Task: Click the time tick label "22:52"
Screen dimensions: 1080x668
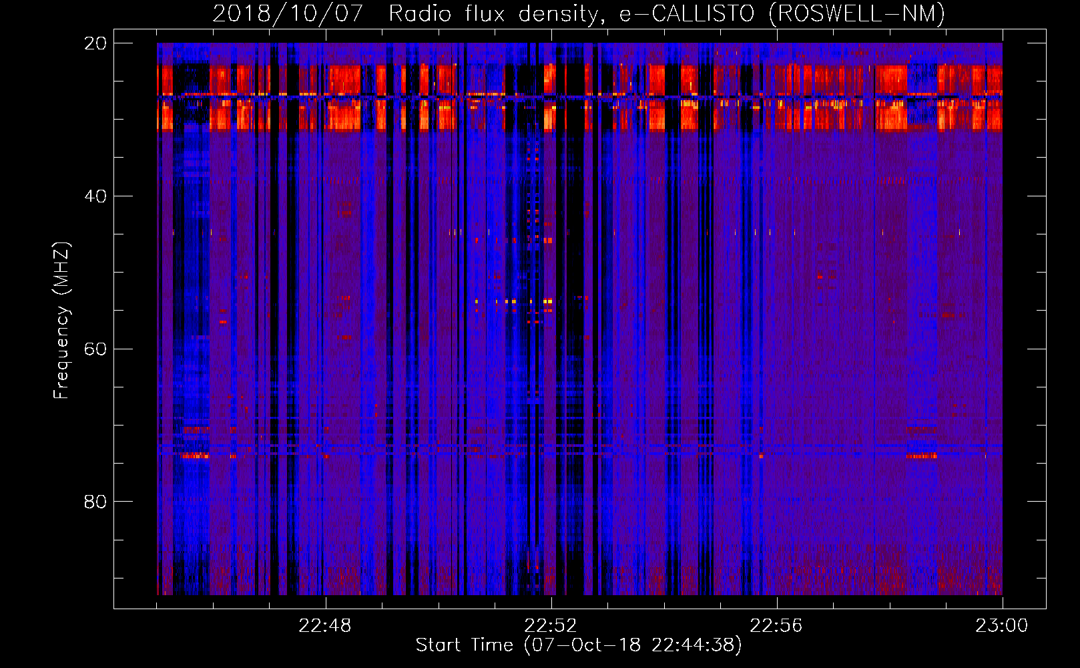Action: [551, 626]
